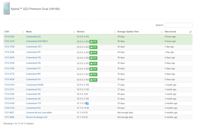Download FTF for Customized FR
This screenshot has height=129, width=198.
[x=93, y=52]
